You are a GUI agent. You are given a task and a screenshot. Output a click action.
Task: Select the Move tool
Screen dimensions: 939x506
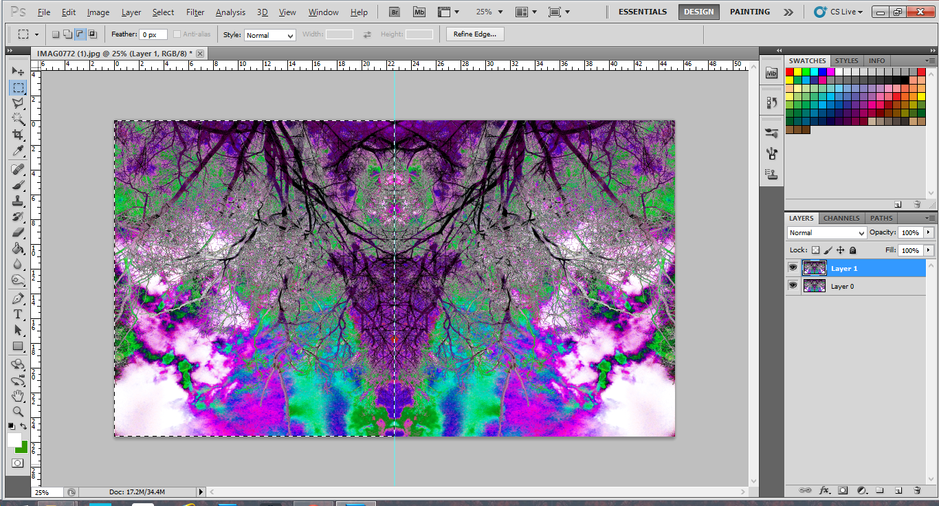[18, 71]
